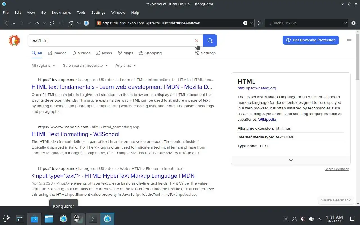Screen dimensions: 360x225
Task: Open the View menu
Action: pyautogui.click(x=31, y=12)
